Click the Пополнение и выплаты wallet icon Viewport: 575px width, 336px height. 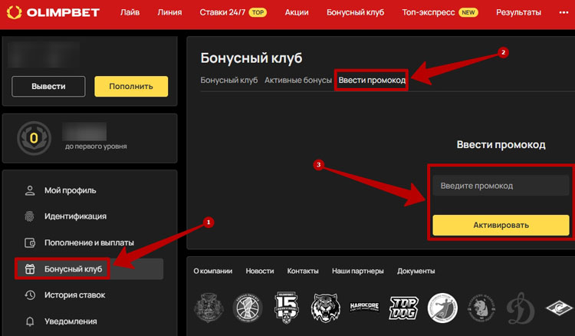tap(30, 243)
